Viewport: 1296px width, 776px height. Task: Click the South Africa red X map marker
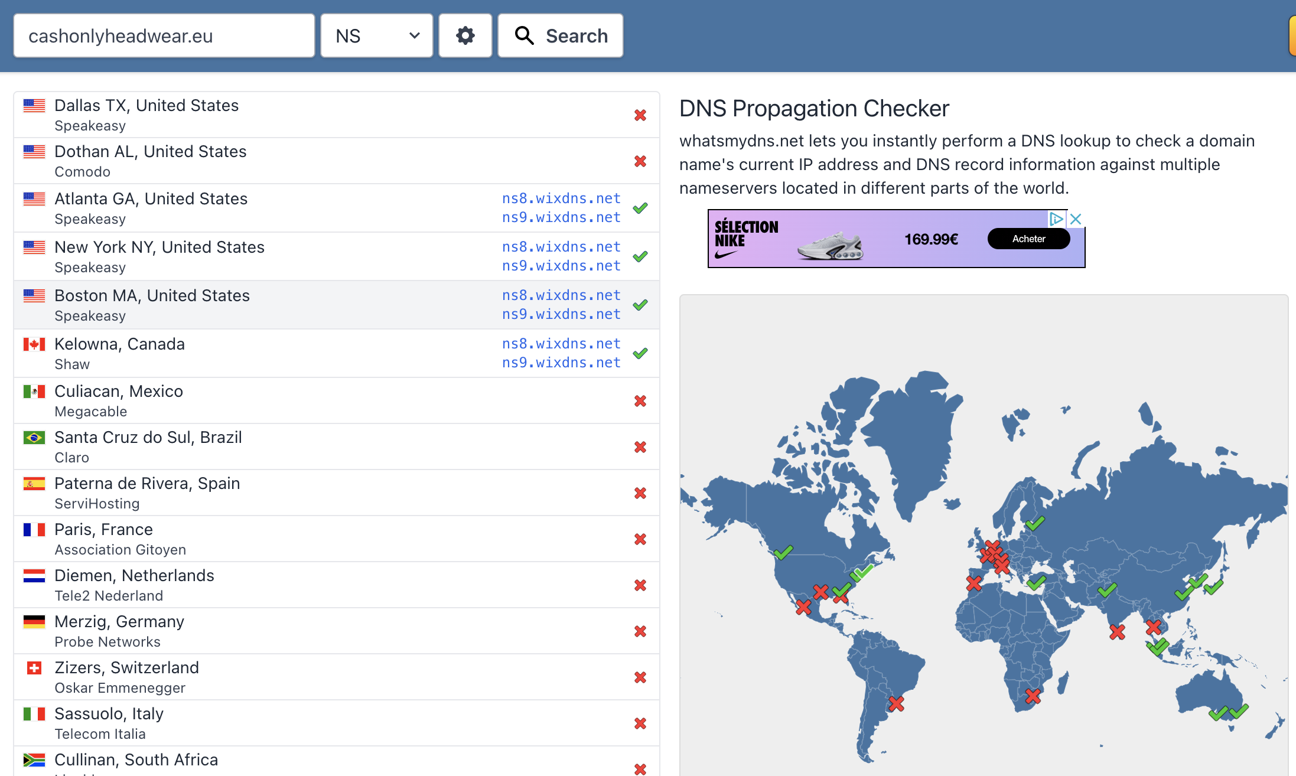[1033, 696]
